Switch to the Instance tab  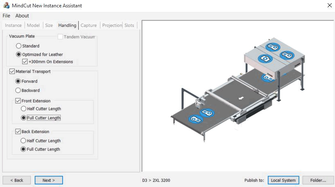click(x=13, y=25)
